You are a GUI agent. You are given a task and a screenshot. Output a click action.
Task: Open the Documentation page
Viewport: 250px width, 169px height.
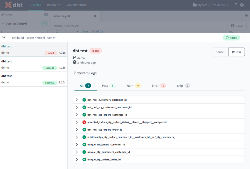tap(76, 5)
